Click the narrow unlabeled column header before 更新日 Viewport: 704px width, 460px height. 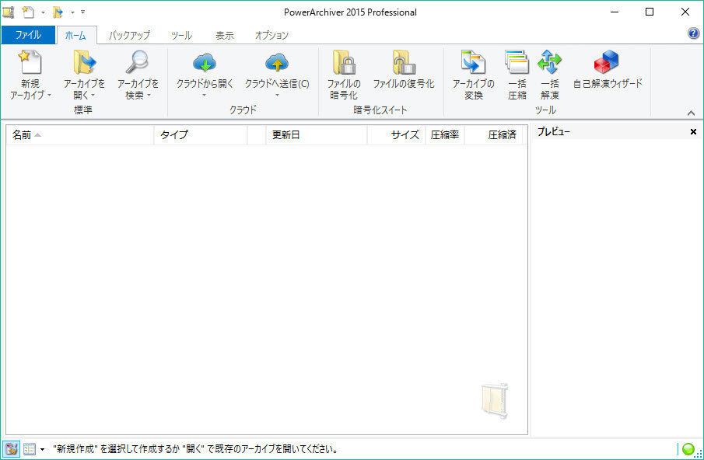[257, 135]
